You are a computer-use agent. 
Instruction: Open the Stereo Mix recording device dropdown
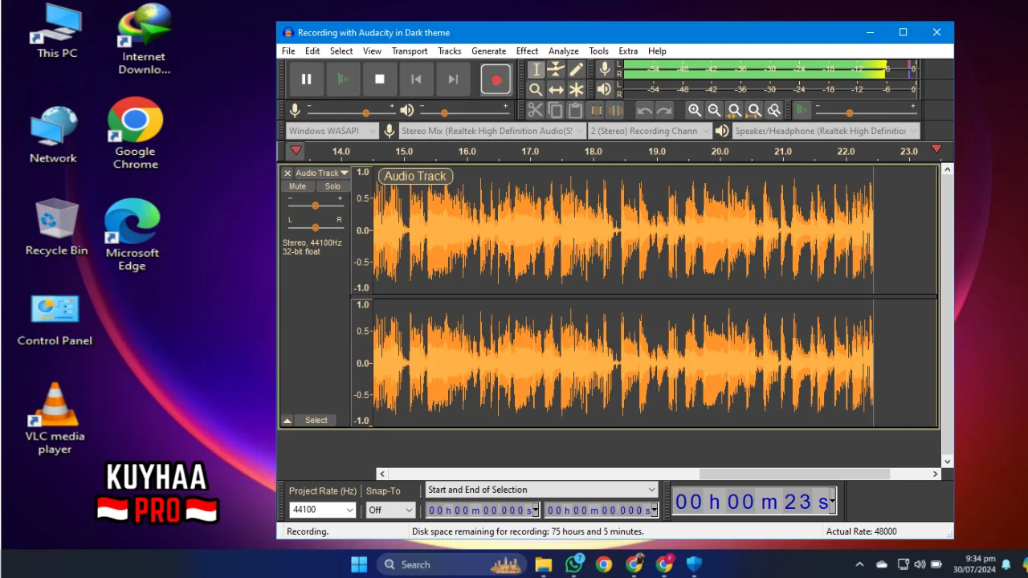[492, 131]
